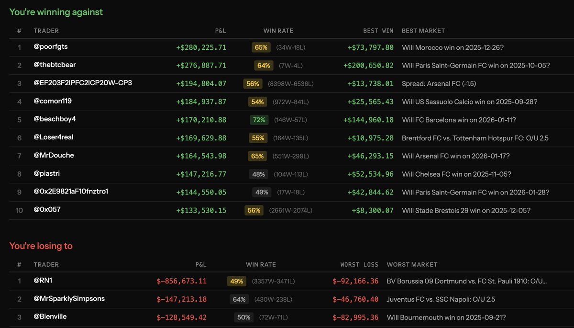The image size is (574, 328).
Task: Click the BEST MARKET column header
Action: pyautogui.click(x=423, y=31)
